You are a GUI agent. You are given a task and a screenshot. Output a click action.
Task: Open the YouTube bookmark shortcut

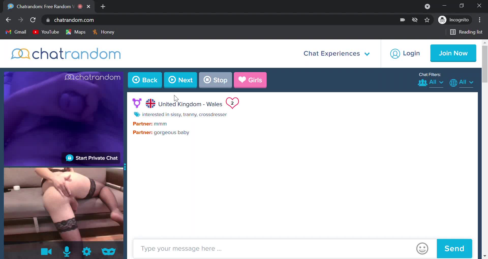pyautogui.click(x=46, y=32)
